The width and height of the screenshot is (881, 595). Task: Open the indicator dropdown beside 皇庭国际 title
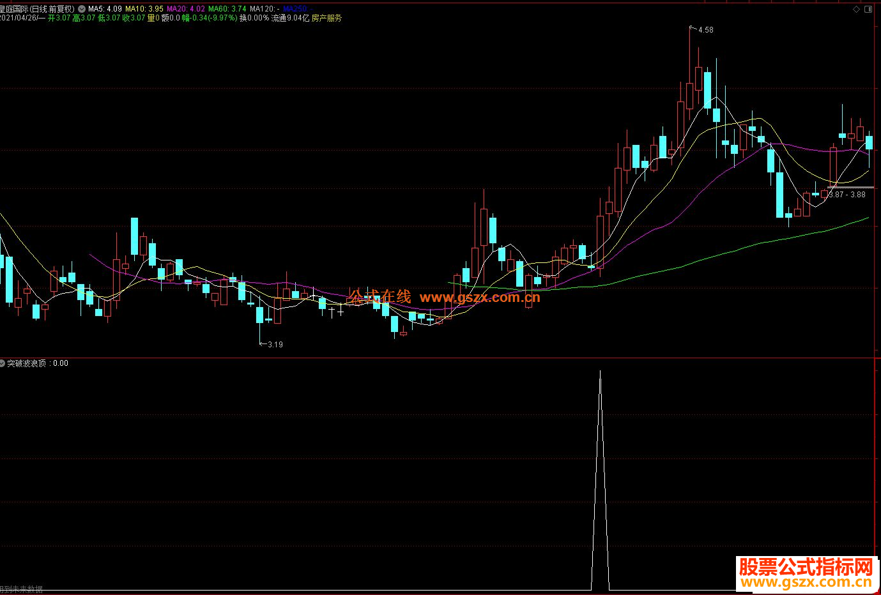tap(82, 10)
